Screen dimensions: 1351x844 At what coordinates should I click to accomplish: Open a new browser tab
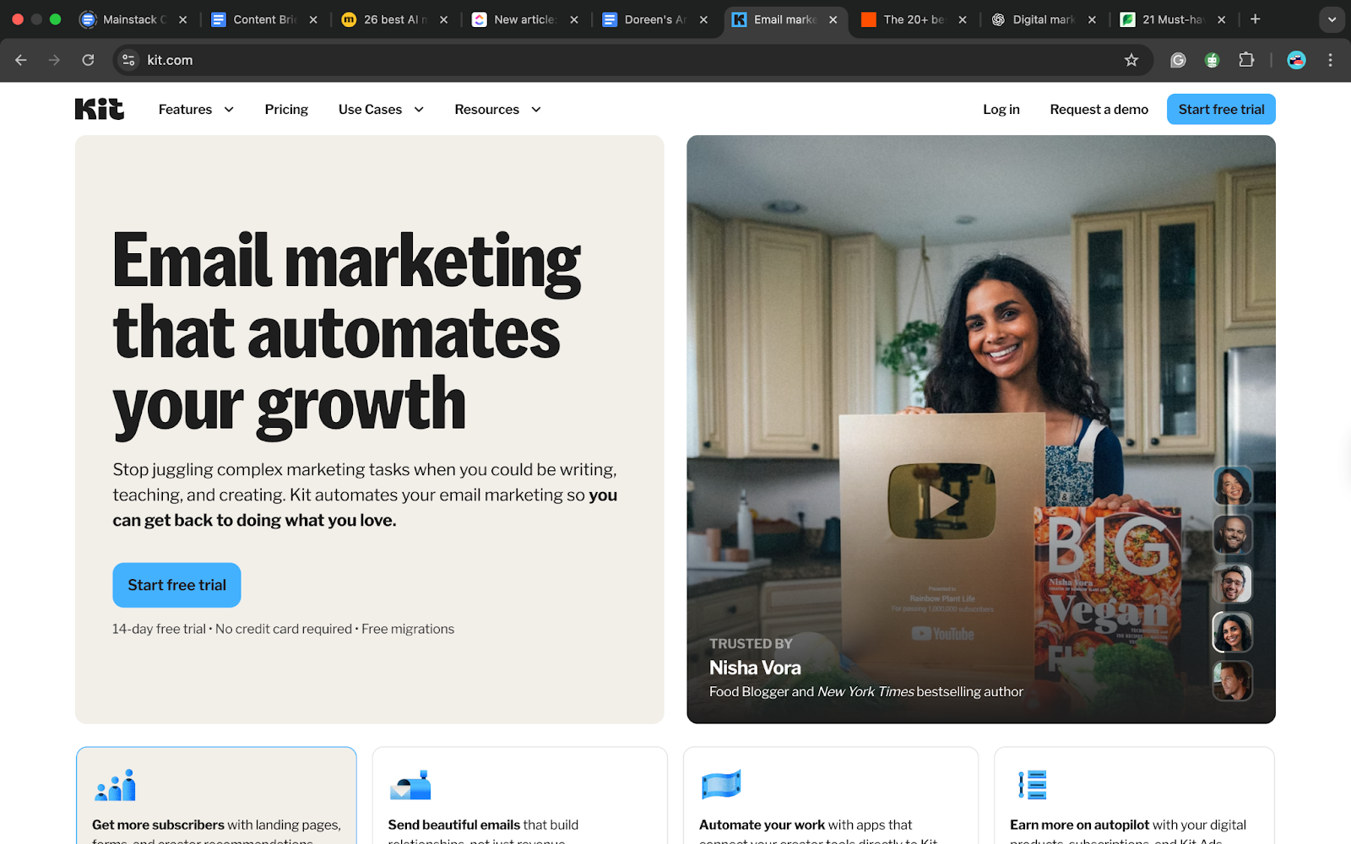point(1256,19)
